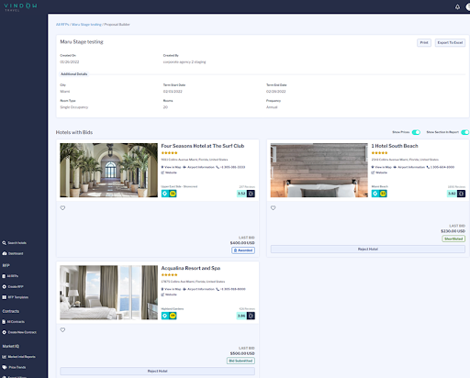470x378 pixels.
Task: Click the Create New Contract plus icon
Action: click(5, 332)
